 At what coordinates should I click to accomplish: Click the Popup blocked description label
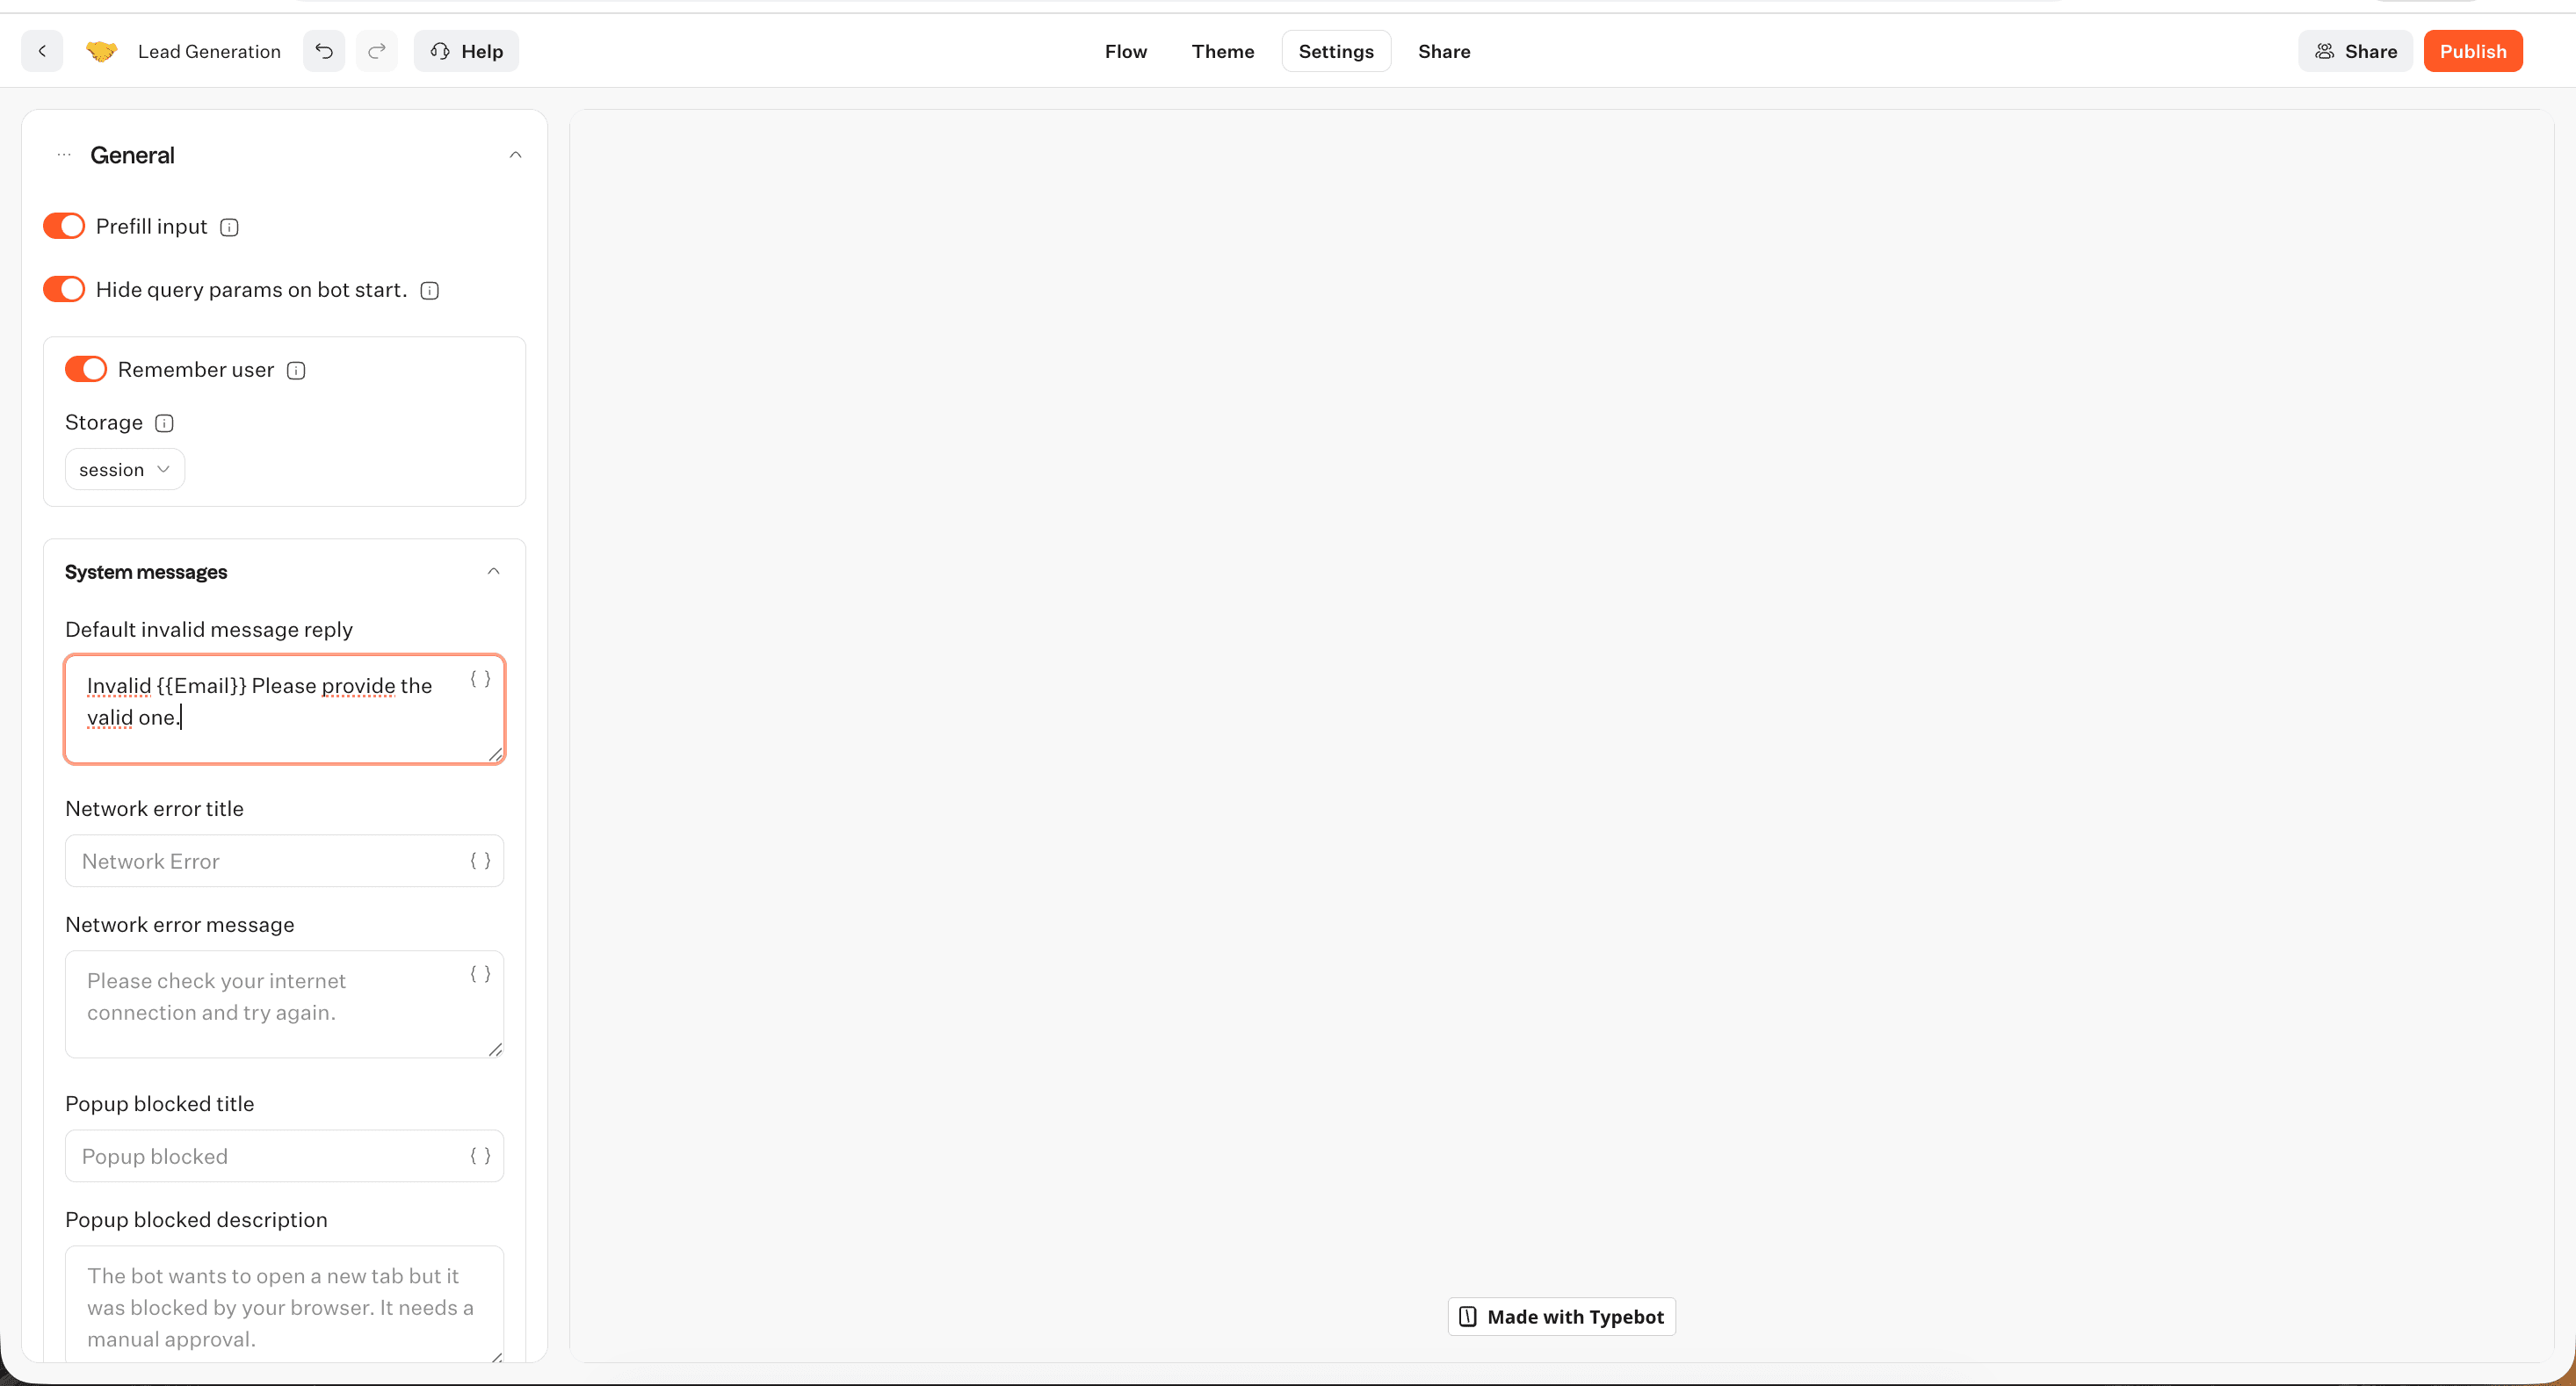pyautogui.click(x=196, y=1220)
